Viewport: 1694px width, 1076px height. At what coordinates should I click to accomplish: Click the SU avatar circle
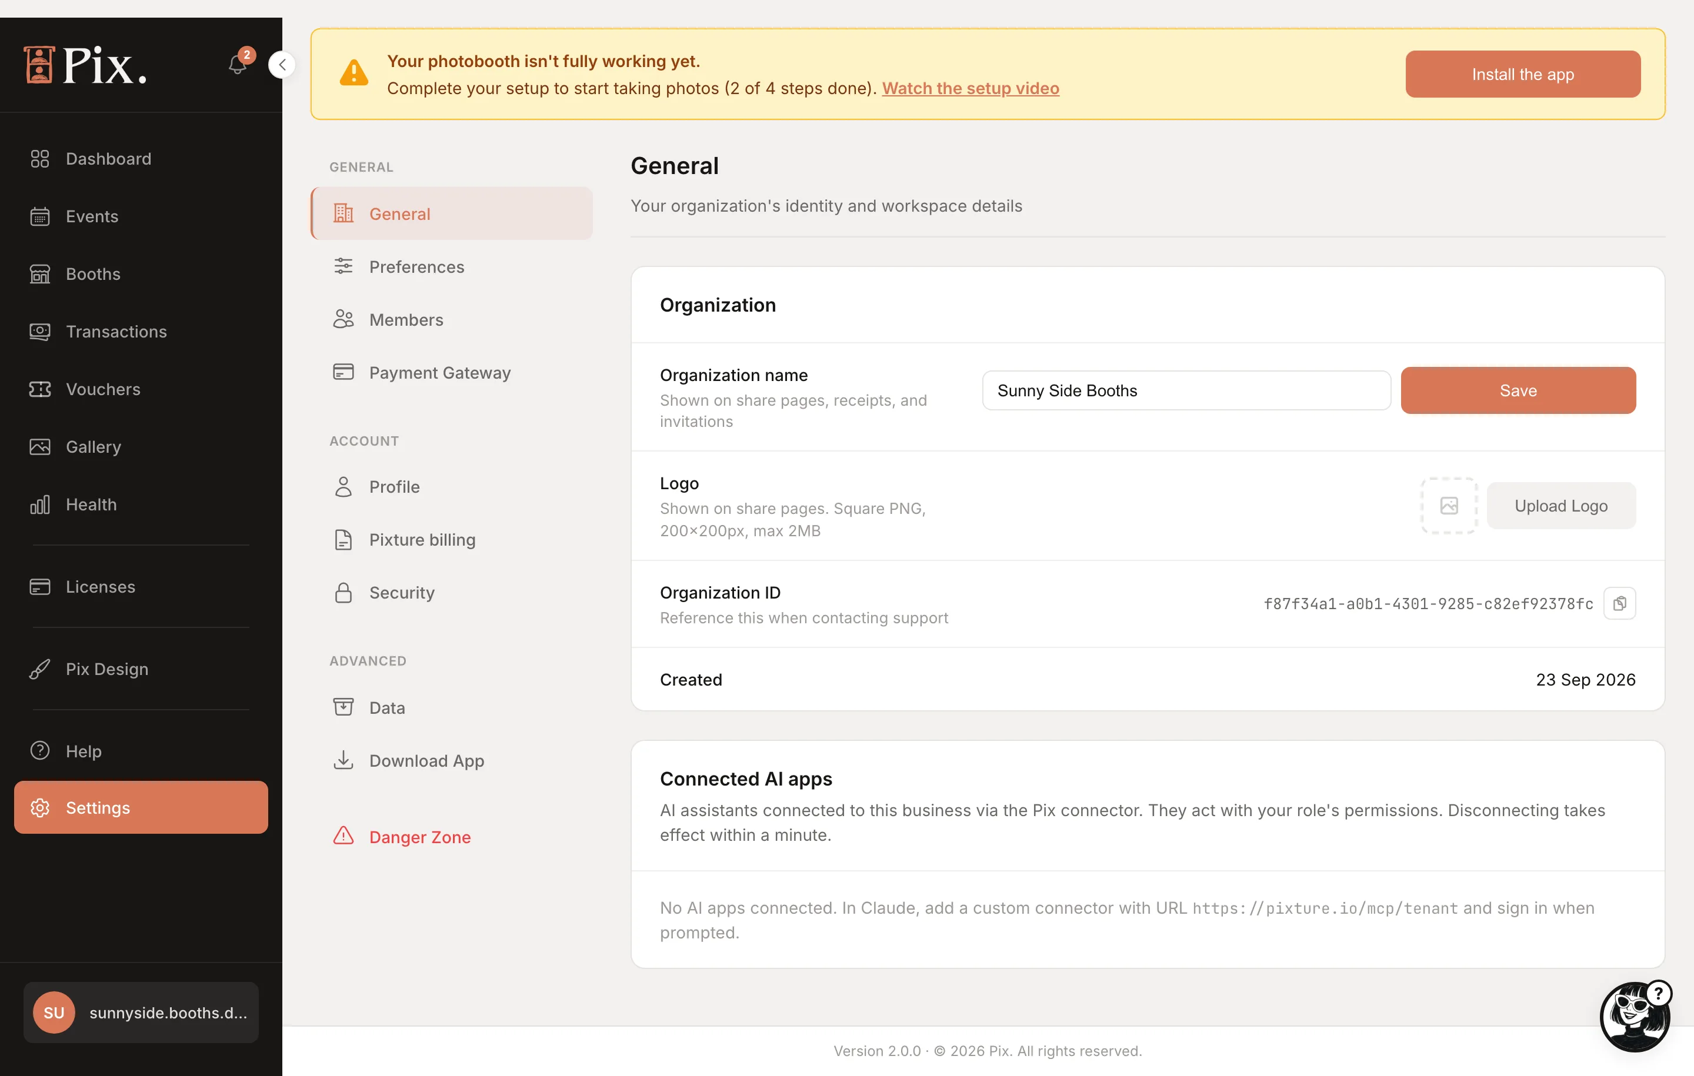[54, 1012]
